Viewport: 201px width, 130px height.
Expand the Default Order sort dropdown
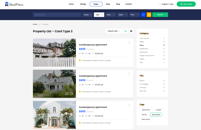point(114,31)
